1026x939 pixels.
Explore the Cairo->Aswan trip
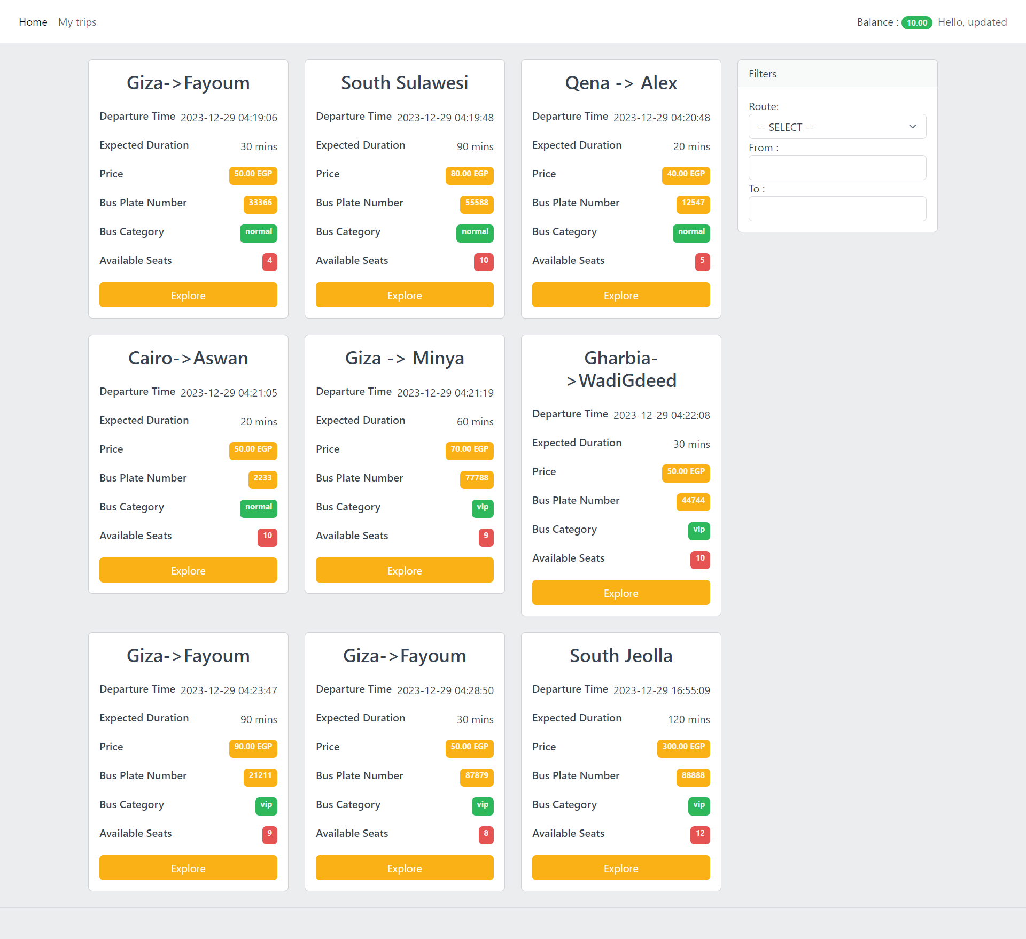(188, 570)
